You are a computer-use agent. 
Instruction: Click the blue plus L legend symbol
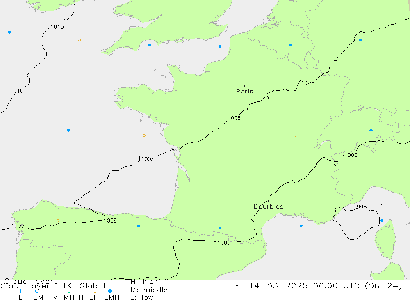coord(20,291)
